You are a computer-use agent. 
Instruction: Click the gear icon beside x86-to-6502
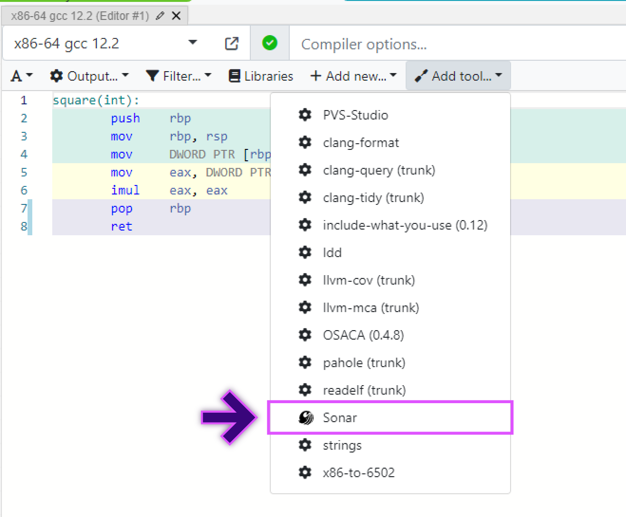coord(305,472)
